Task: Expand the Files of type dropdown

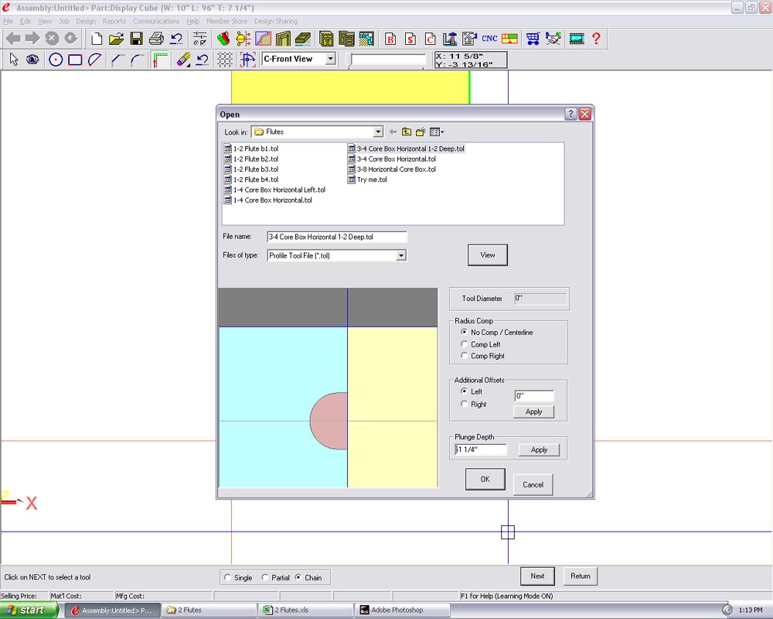Action: point(401,255)
